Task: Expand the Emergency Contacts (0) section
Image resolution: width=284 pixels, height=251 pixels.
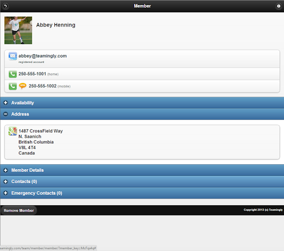Action: click(142, 193)
